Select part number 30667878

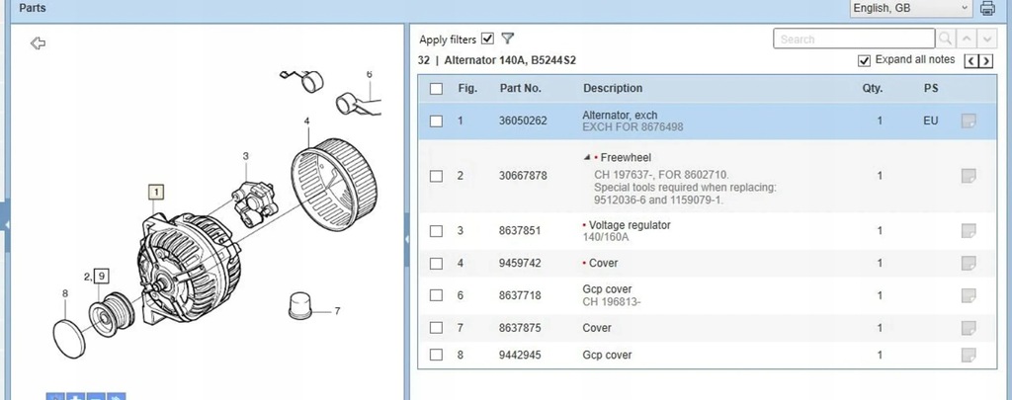click(523, 176)
